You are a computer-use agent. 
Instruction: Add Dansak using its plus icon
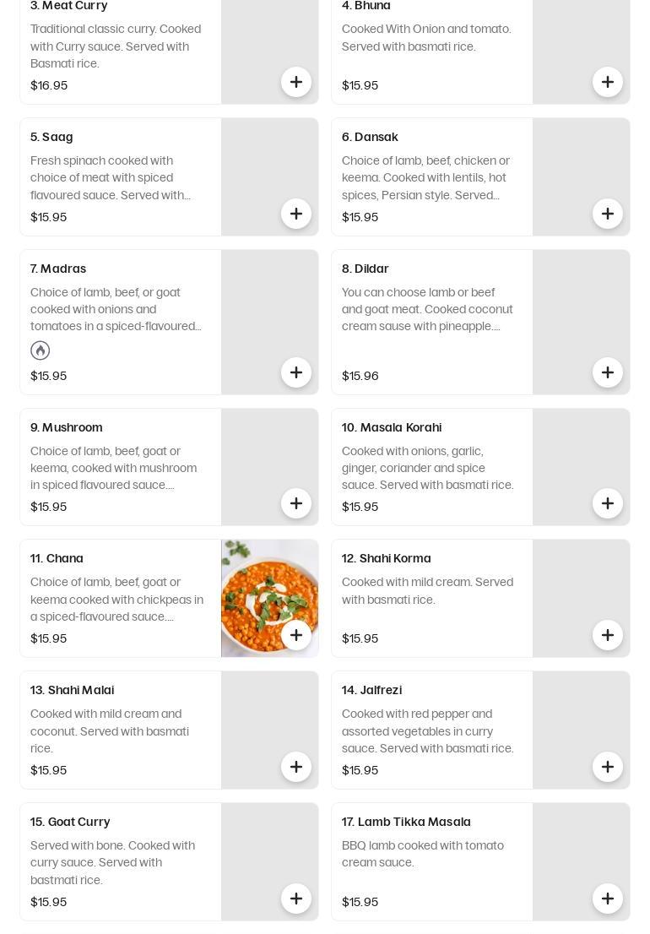point(607,214)
